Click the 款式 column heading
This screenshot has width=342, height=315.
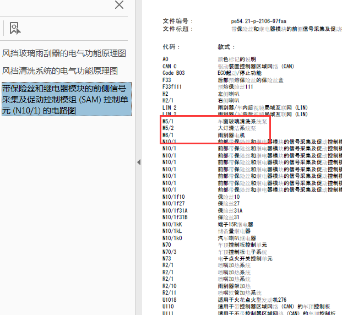(226, 47)
